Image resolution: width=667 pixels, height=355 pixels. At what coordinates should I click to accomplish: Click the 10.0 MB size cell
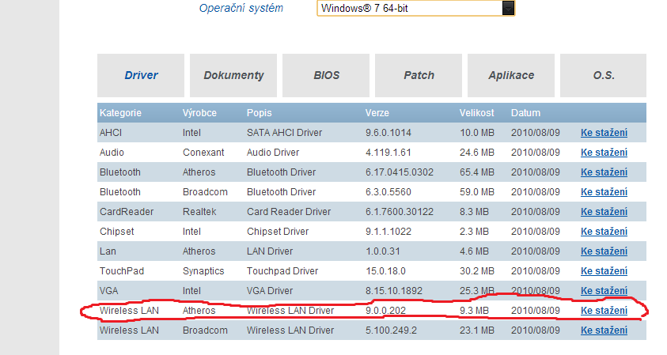(477, 133)
